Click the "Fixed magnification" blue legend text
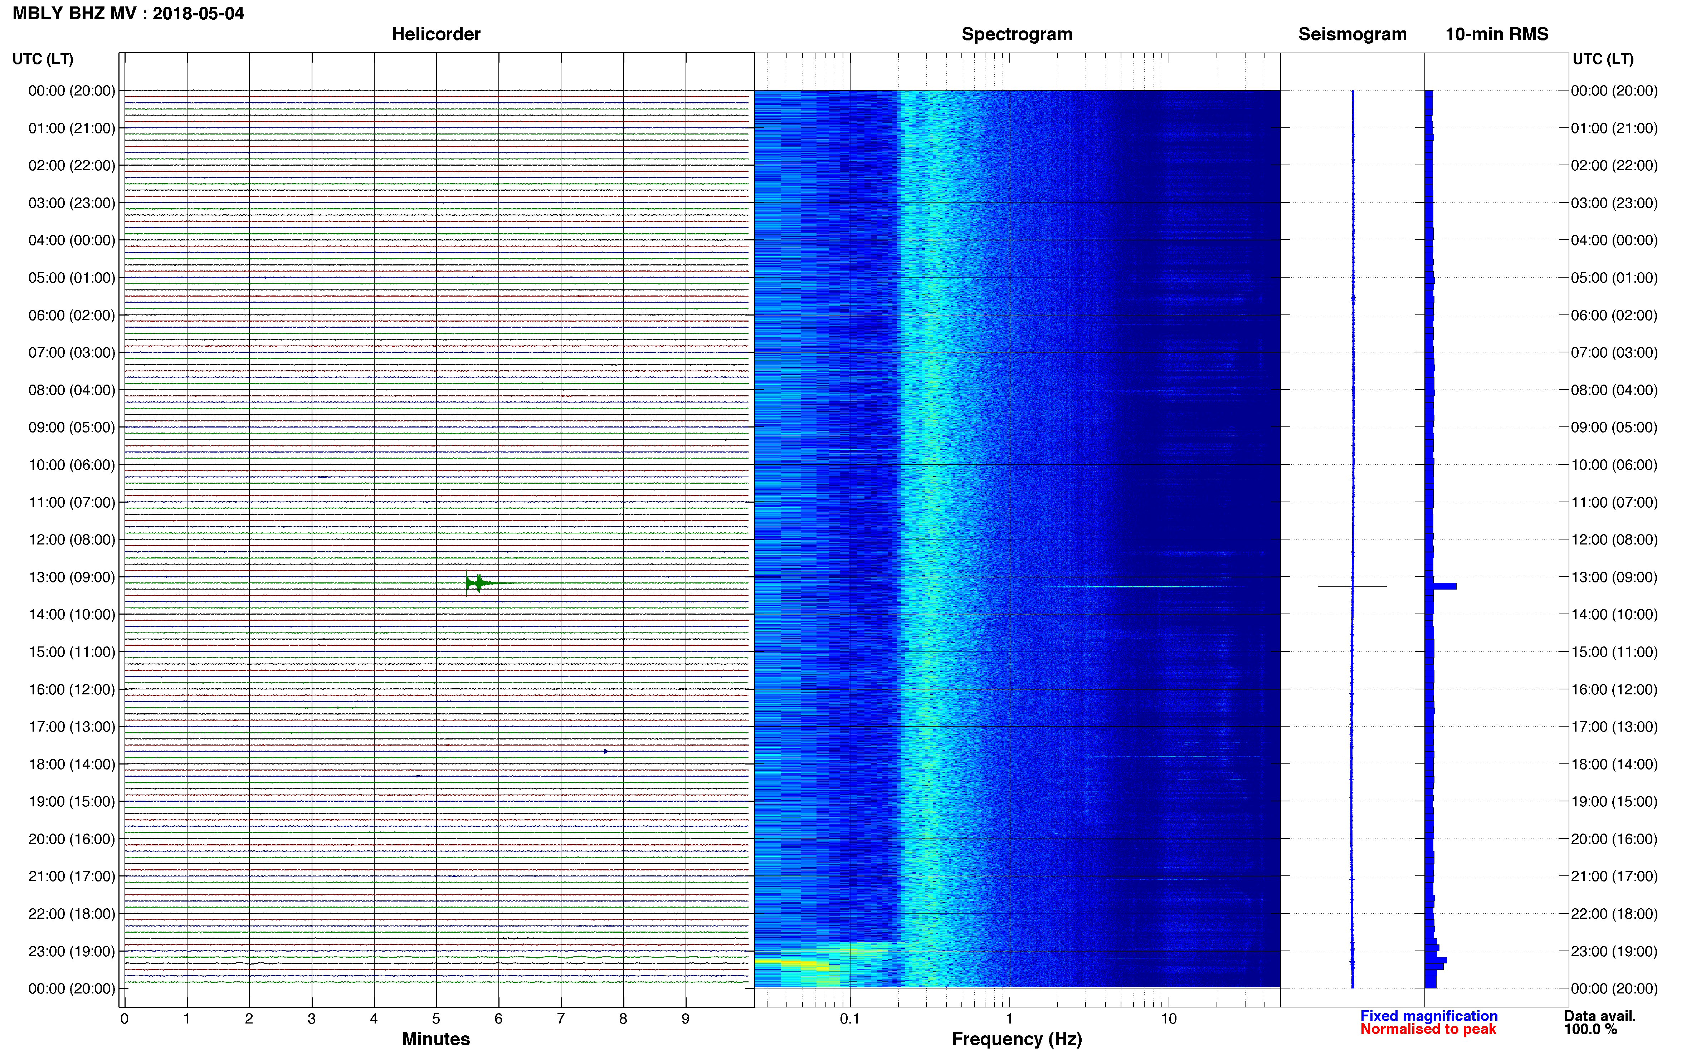This screenshot has width=1696, height=1060. click(x=1428, y=1016)
